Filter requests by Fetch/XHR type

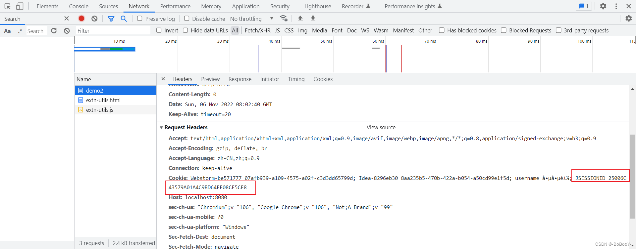pyautogui.click(x=257, y=30)
